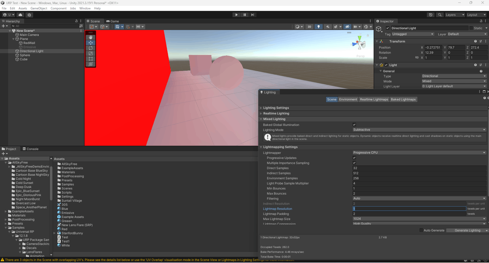The height and width of the screenshot is (263, 489).
Task: Open the Transform component more options menu
Action: coord(486,41)
